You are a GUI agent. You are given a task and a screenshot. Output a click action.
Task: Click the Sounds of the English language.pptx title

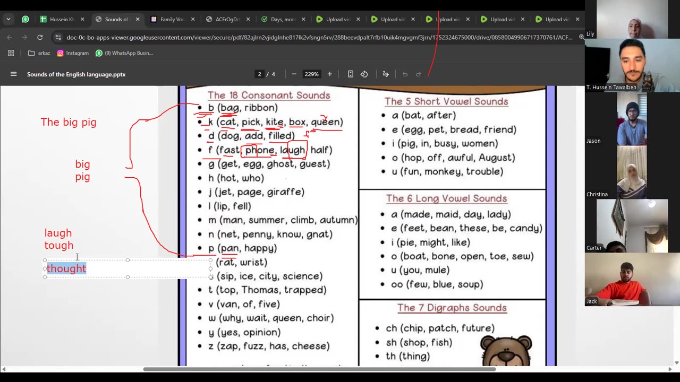click(76, 74)
